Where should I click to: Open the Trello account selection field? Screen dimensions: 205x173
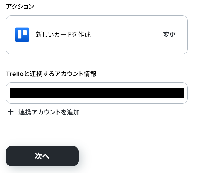[x=96, y=93]
